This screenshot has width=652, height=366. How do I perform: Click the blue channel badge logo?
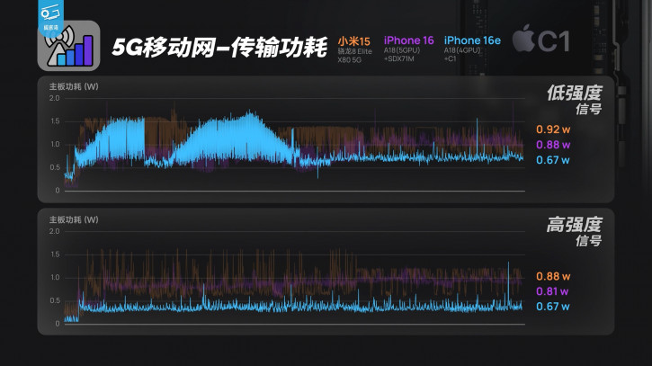[x=50, y=16]
